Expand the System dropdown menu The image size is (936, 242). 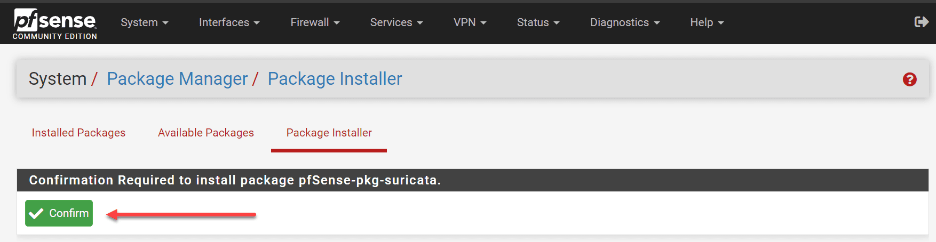[144, 22]
